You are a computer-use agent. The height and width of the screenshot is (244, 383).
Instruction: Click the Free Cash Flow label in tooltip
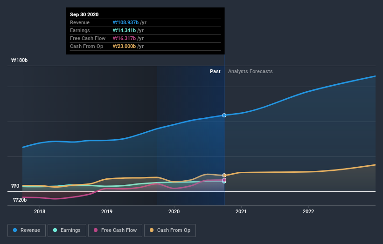click(88, 38)
